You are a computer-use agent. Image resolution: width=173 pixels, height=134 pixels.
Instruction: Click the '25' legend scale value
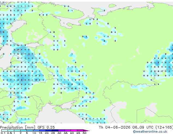coord(53,133)
